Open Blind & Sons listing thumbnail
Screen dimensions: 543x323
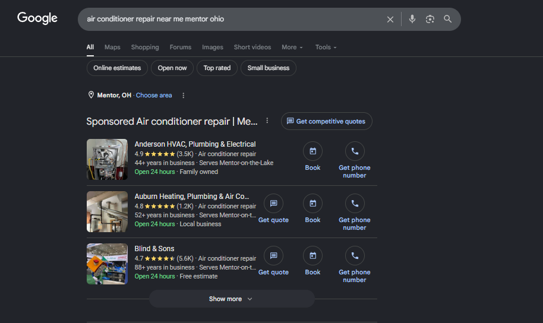point(107,264)
